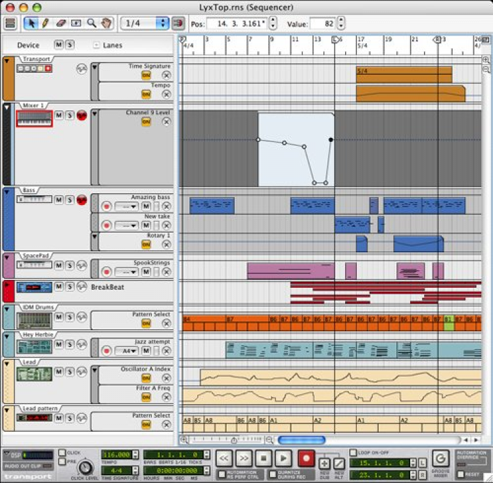This screenshot has width=493, height=483.
Task: Delete the Tempo lane with its X button
Action: pos(166,94)
